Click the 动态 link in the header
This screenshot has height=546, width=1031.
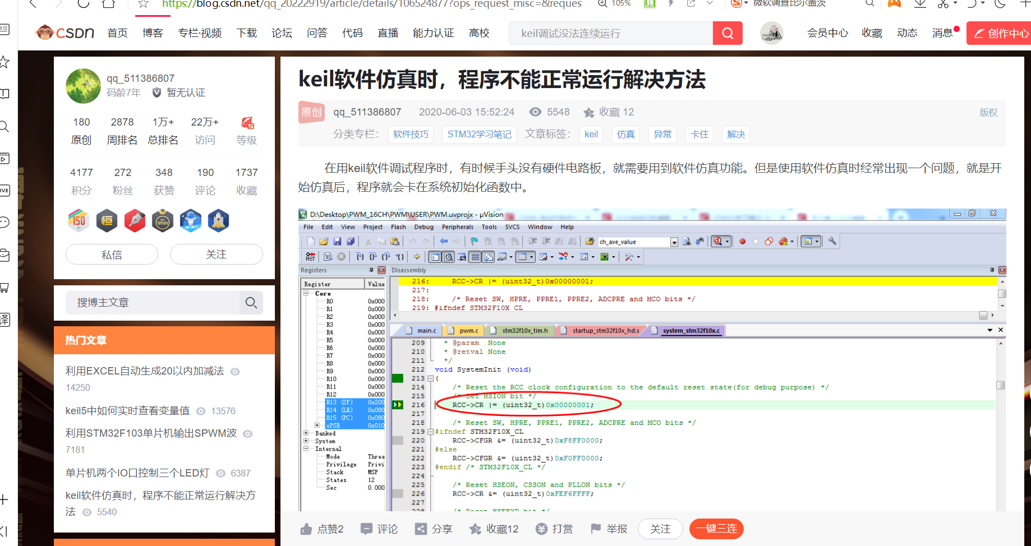[907, 33]
